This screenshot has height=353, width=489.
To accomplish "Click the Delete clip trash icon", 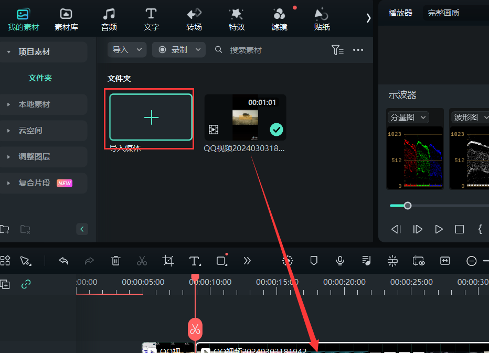I will click(x=115, y=261).
